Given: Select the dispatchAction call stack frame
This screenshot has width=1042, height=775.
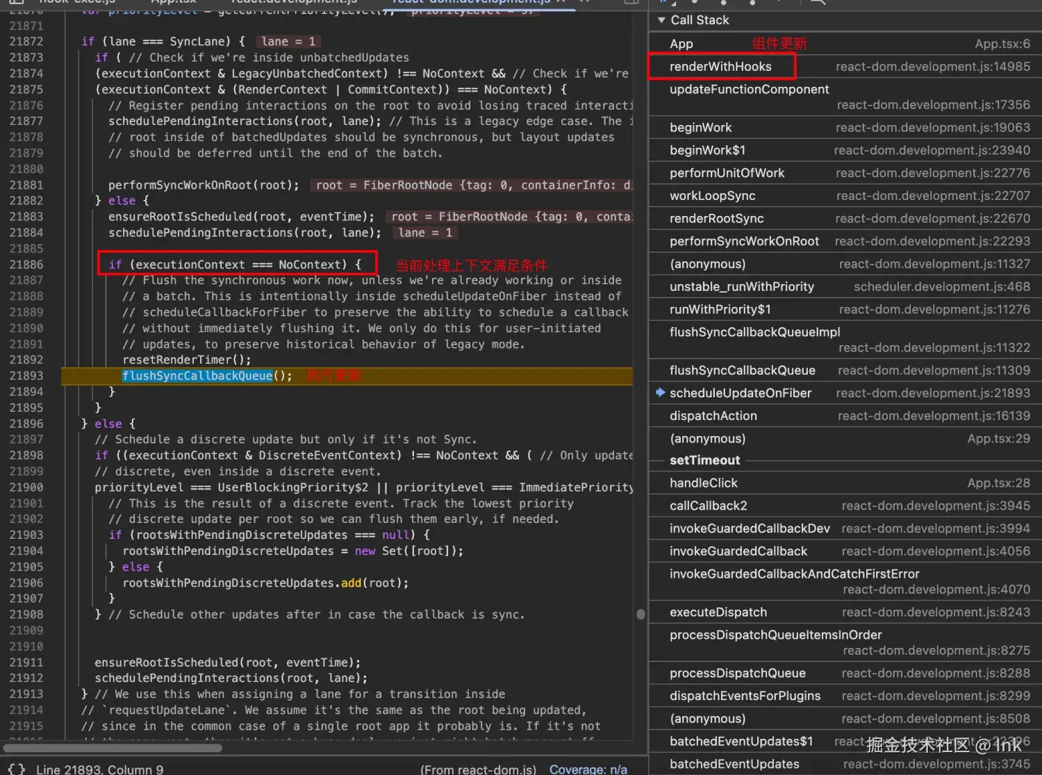Looking at the screenshot, I should [x=845, y=416].
